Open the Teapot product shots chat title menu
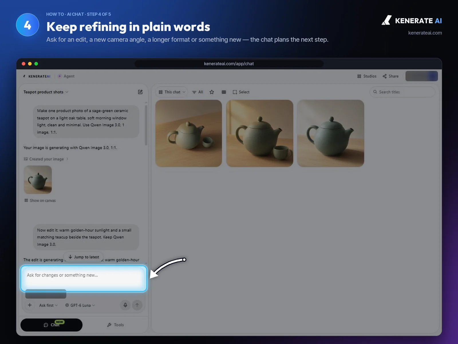The width and height of the screenshot is (458, 344). coord(46,92)
